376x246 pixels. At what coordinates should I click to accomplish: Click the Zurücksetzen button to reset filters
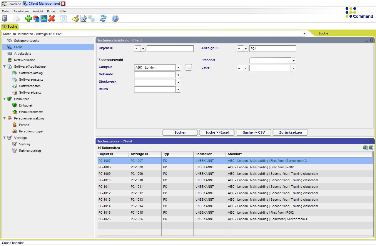(x=290, y=132)
